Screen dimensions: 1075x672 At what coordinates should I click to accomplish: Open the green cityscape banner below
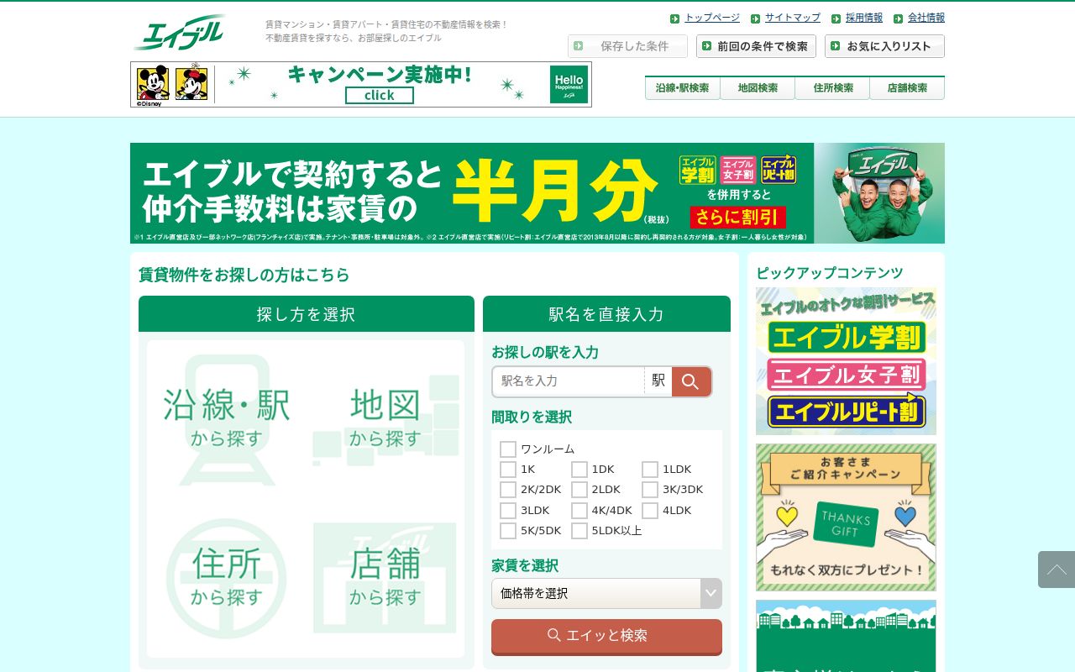846,636
